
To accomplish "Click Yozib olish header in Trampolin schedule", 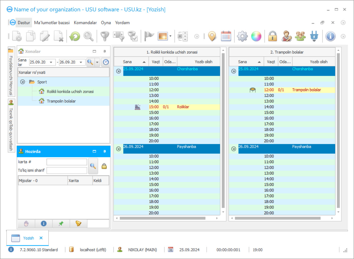I will coord(314,62).
